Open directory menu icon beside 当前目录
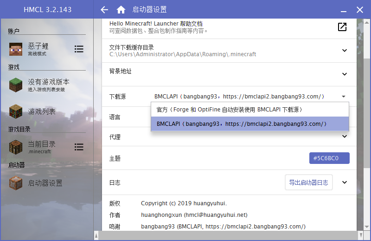The height and width of the screenshot is (241, 371). coord(79,147)
